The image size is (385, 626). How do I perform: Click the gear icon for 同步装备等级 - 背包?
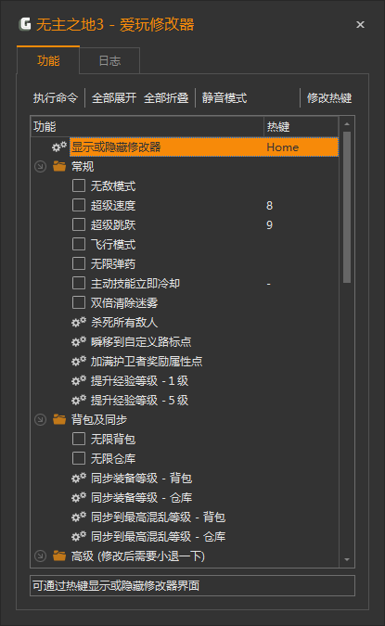79,478
